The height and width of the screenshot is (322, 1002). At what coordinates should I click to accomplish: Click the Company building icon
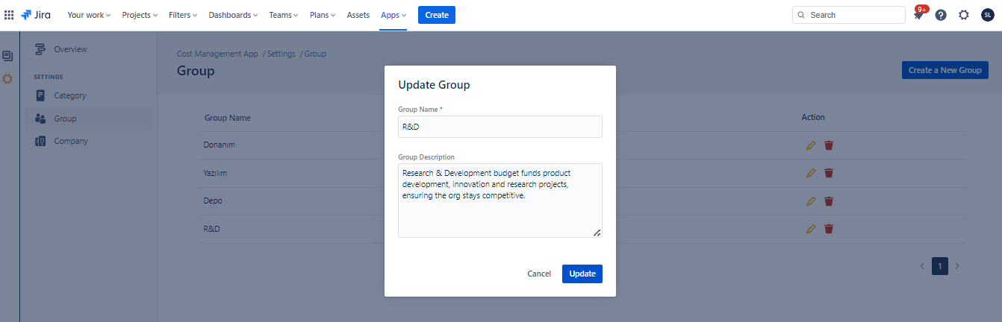[41, 141]
